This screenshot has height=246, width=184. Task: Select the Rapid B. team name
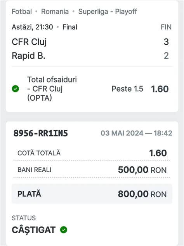pos(29,56)
